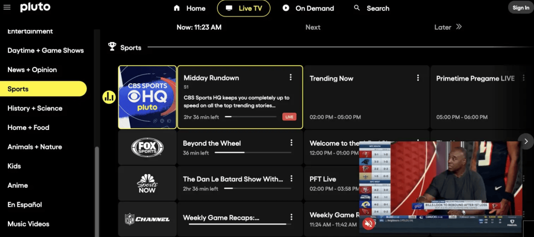Click the Pluto logo
Viewport: 534px width, 237px height.
[35, 7]
